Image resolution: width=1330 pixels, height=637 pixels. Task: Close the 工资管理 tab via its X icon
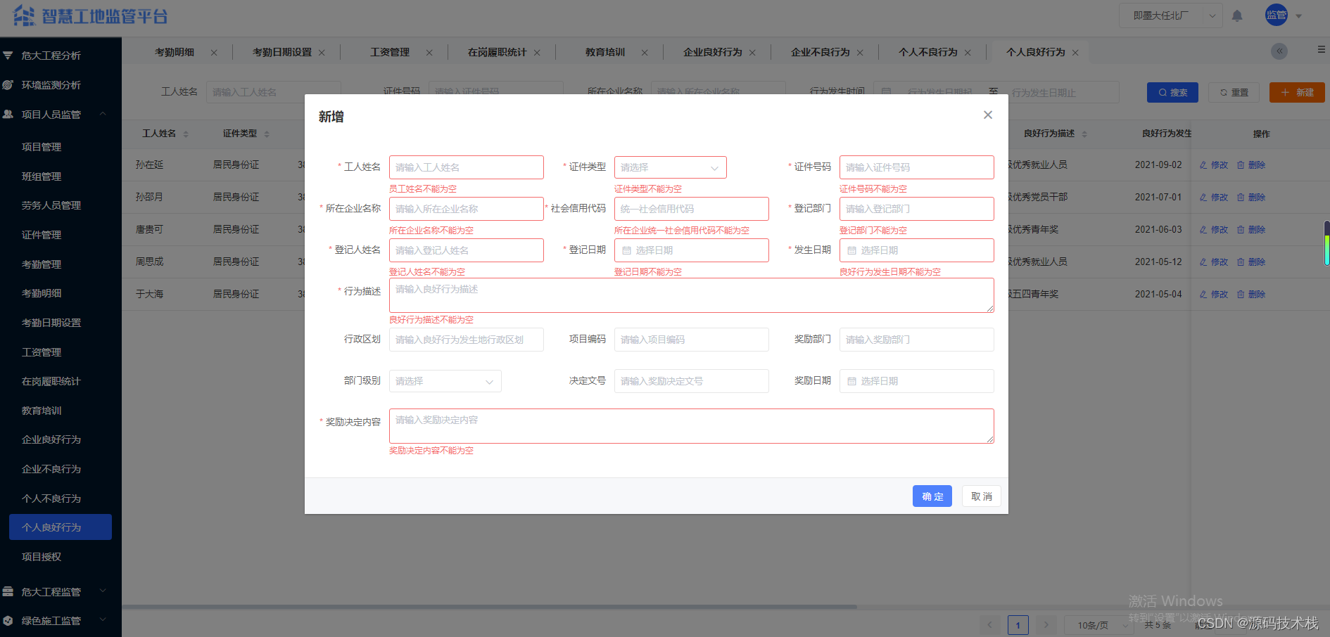click(x=429, y=51)
